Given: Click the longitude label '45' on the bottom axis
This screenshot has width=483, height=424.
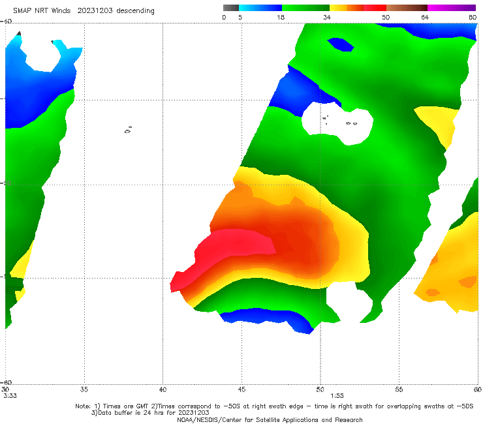Looking at the screenshot, I should [241, 389].
